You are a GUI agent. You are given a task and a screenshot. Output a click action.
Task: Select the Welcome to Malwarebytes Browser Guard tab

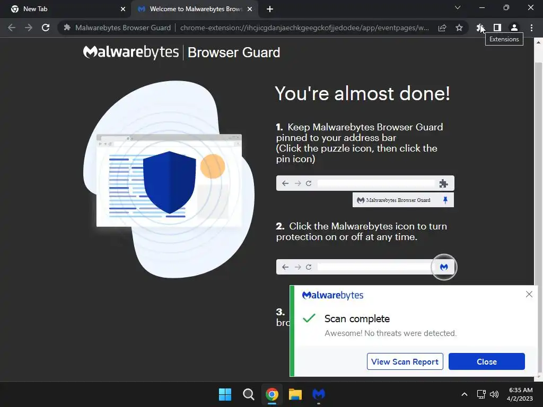click(195, 9)
